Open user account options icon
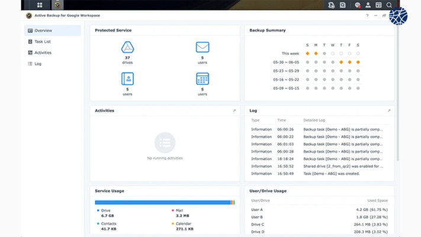Screen dimensions: 421x237 (368, 5)
